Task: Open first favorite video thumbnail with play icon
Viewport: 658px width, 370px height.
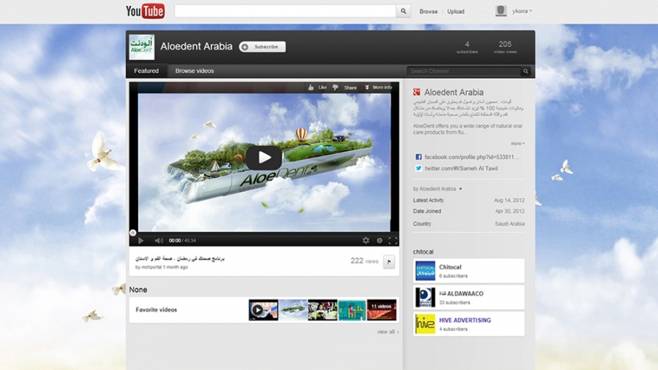Action: [263, 309]
